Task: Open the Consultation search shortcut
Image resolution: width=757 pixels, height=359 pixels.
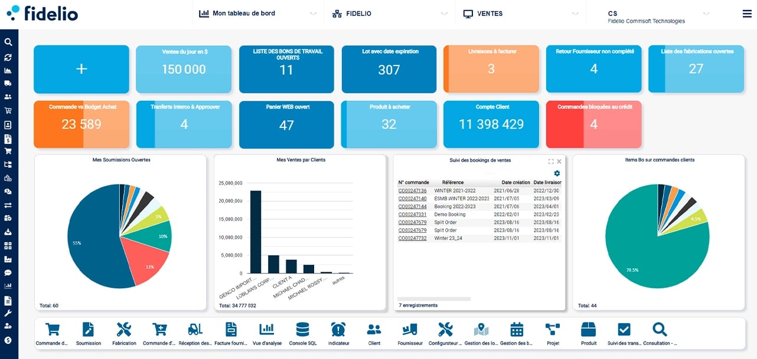Action: pyautogui.click(x=660, y=334)
